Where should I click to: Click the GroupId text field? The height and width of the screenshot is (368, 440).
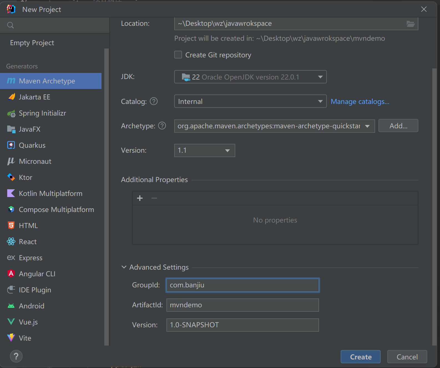243,285
